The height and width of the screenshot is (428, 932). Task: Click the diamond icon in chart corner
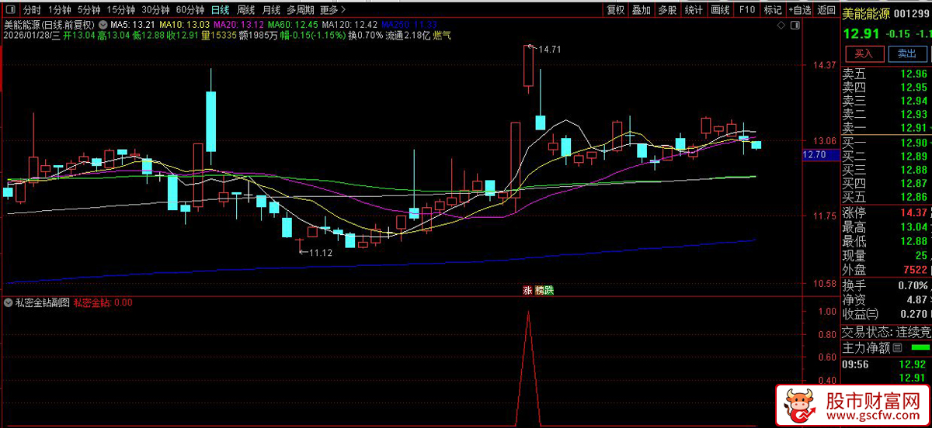pos(783,25)
